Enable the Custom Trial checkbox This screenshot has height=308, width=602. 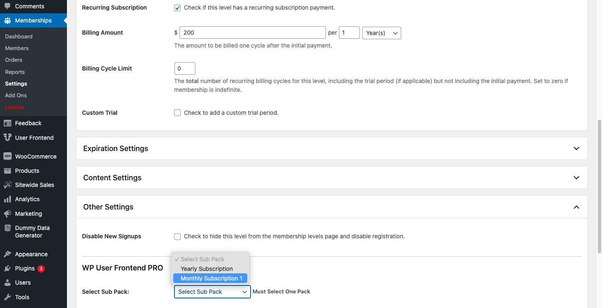177,113
